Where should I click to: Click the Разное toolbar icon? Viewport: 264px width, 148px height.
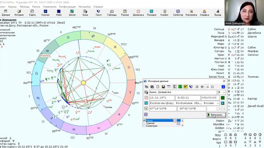click(125, 13)
